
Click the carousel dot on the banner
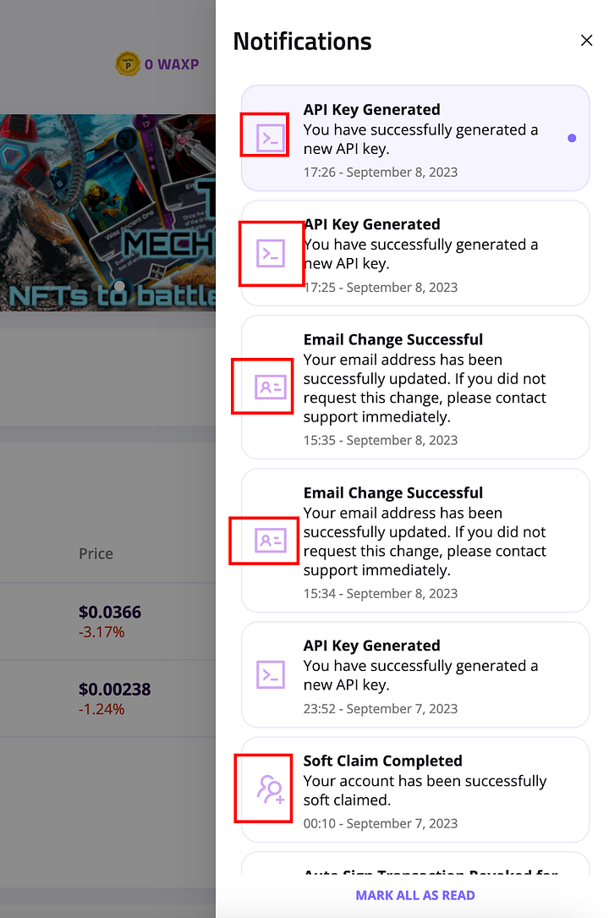(119, 286)
